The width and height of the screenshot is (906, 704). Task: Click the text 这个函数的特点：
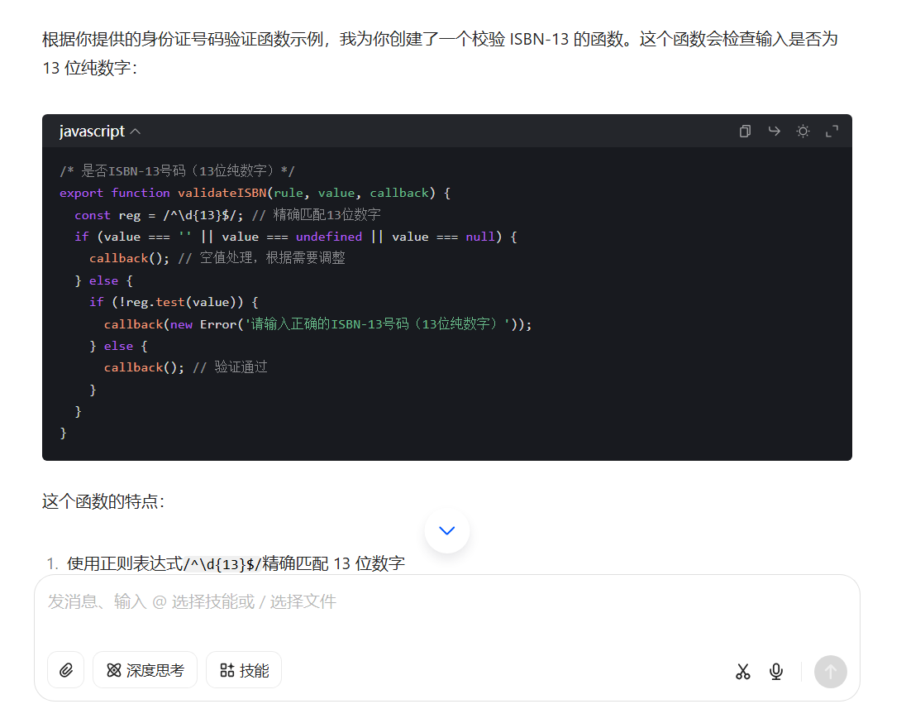point(104,501)
